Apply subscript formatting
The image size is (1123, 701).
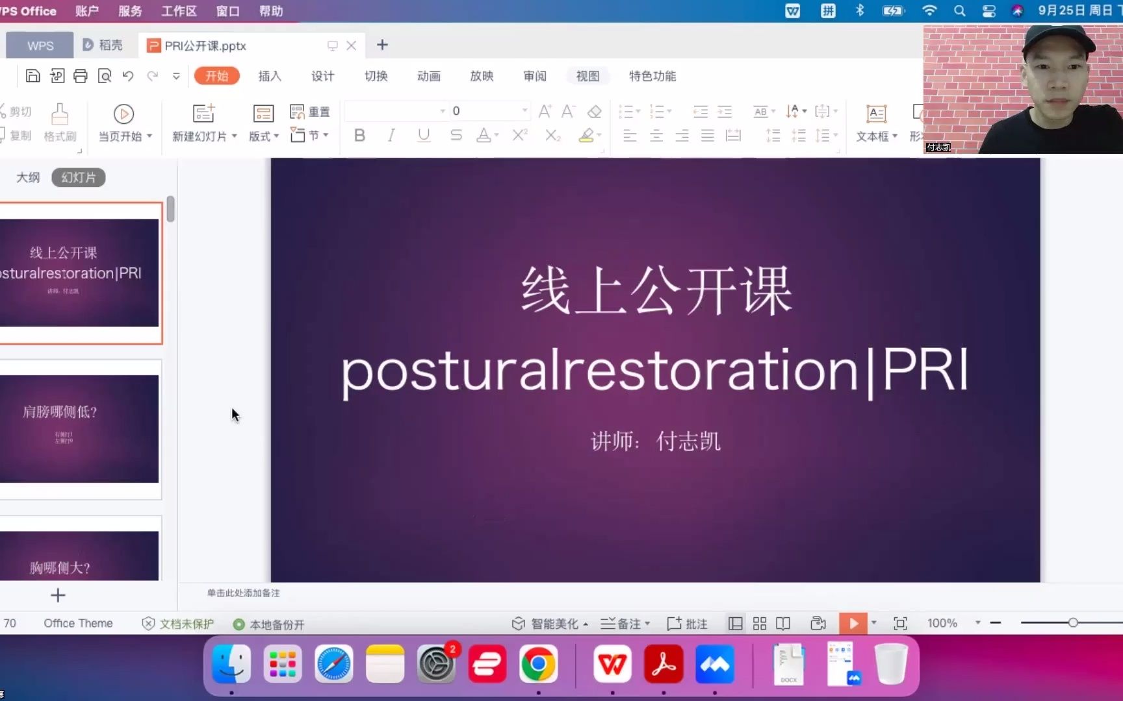click(x=552, y=135)
